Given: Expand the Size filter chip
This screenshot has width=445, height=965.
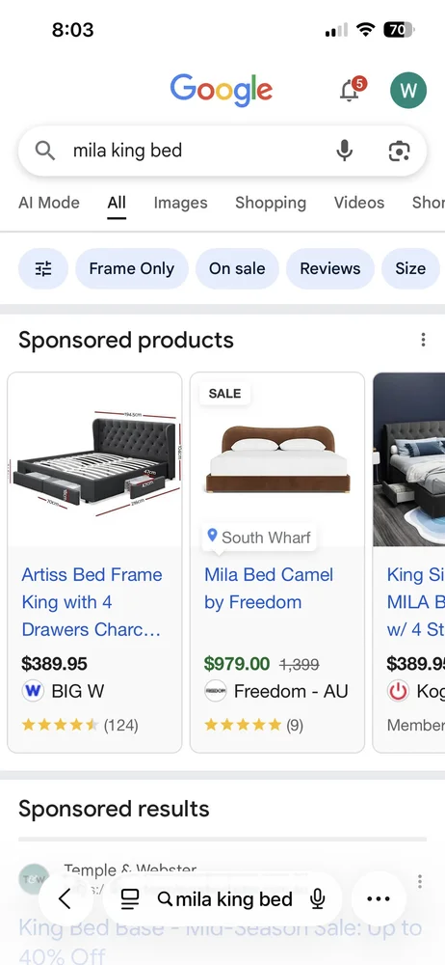Looking at the screenshot, I should click(410, 268).
